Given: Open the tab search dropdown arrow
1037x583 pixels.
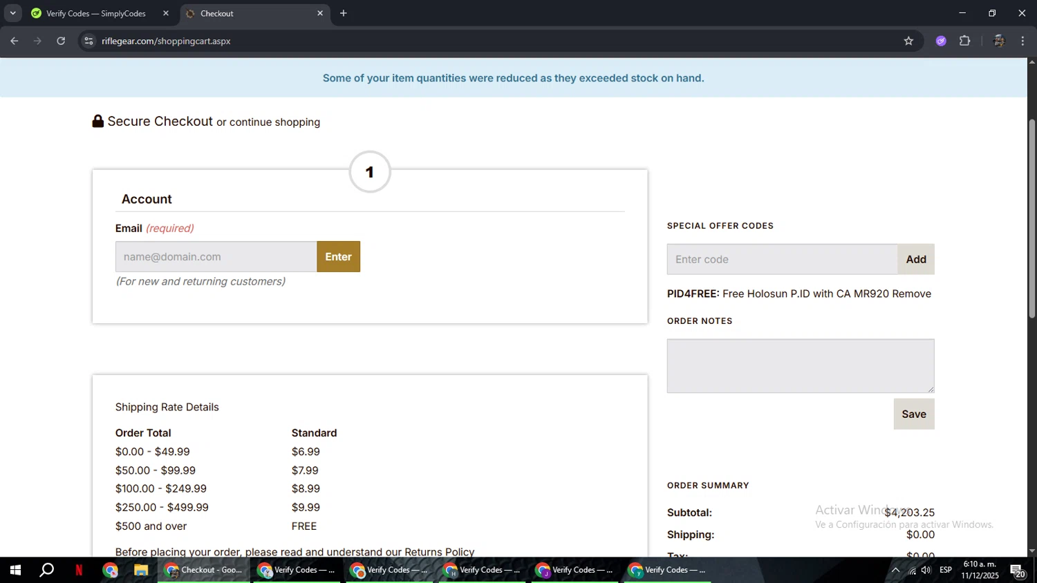Looking at the screenshot, I should 12,13.
